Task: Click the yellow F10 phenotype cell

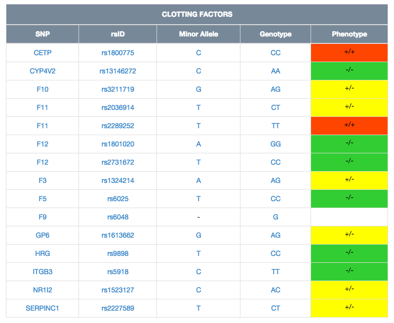Action: click(349, 89)
